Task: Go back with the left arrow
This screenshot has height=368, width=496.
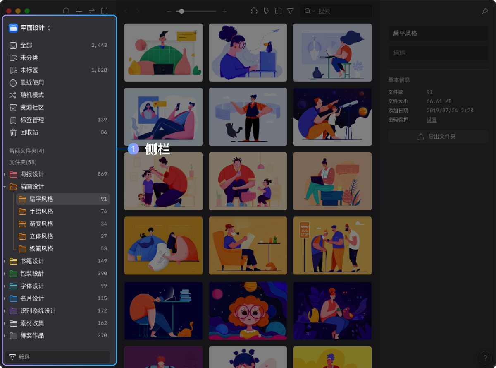Action: tap(126, 11)
